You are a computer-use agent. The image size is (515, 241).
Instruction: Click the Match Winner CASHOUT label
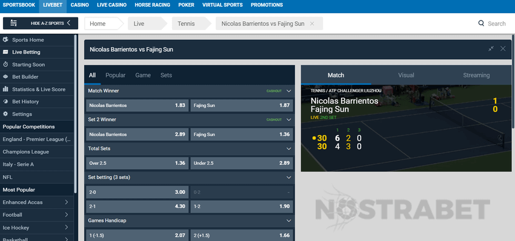(274, 91)
